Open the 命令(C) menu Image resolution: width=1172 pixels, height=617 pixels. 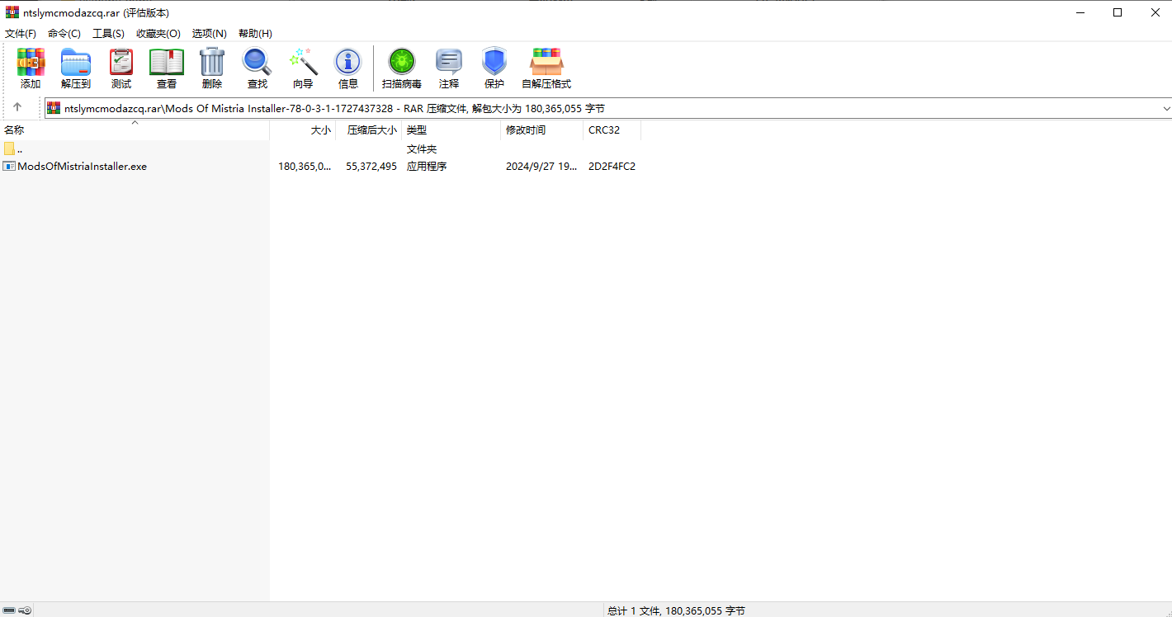pyautogui.click(x=64, y=34)
